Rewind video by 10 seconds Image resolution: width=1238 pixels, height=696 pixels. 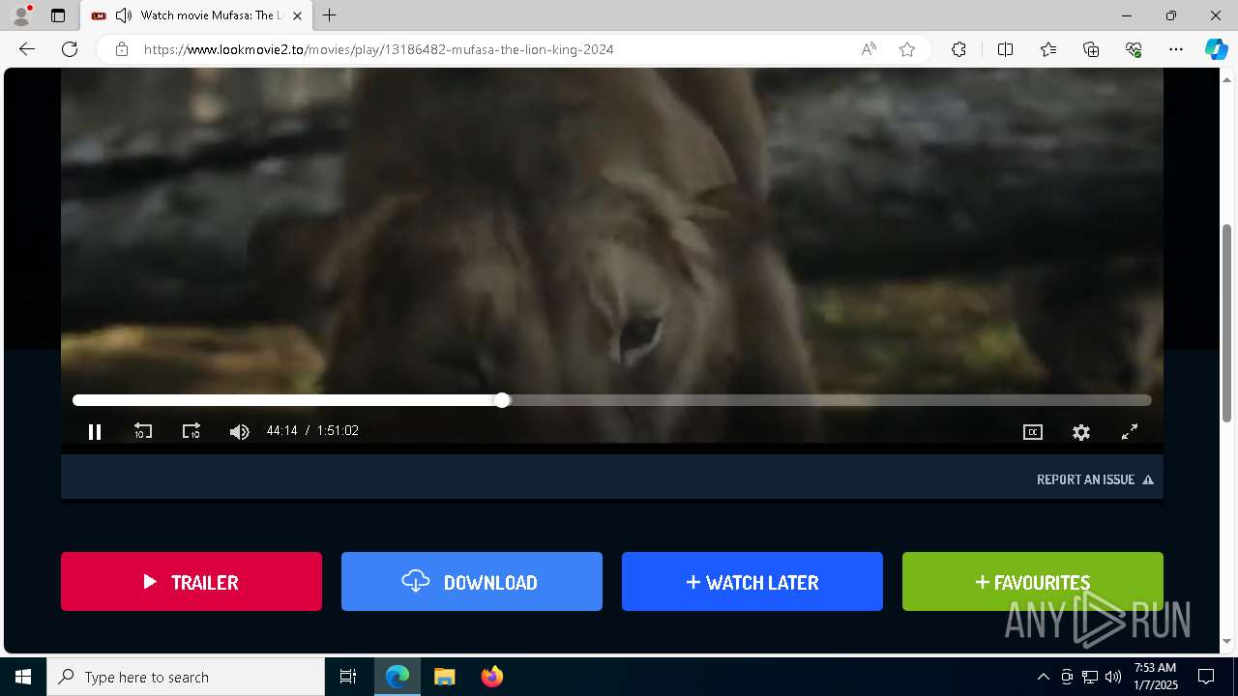coord(143,431)
